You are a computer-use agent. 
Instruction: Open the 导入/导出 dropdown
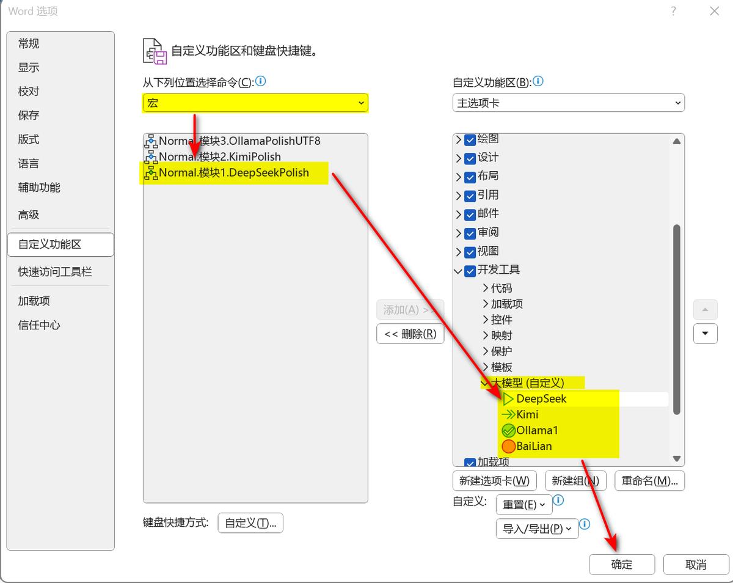click(537, 529)
